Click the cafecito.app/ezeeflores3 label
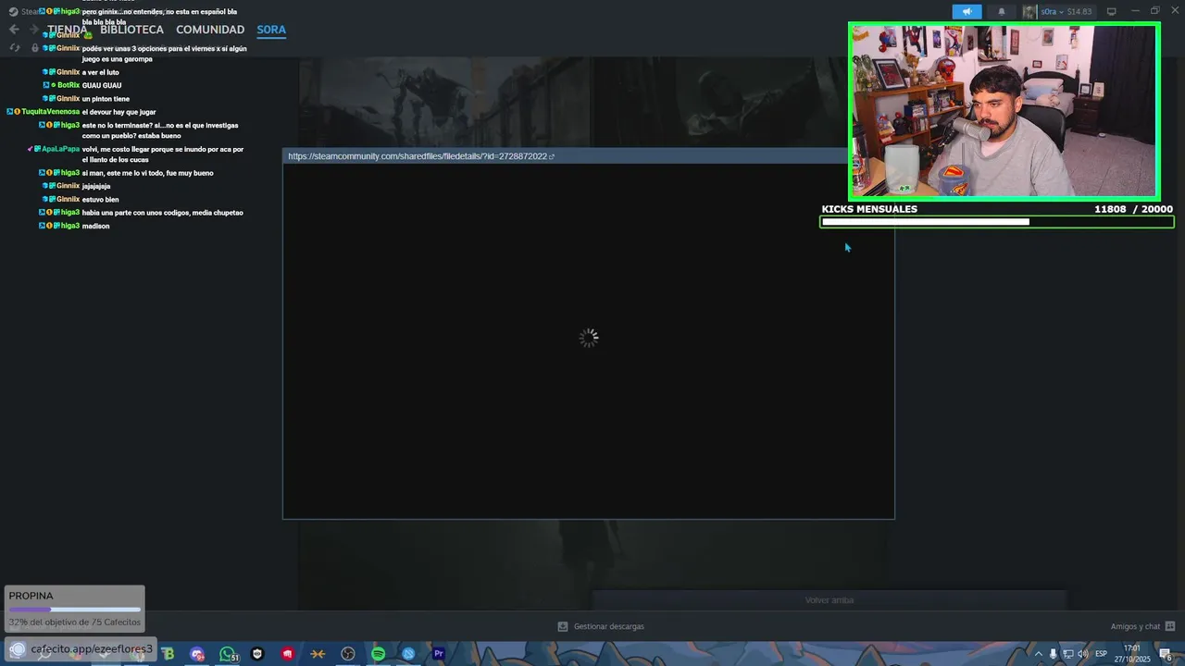The image size is (1185, 666). 92,649
